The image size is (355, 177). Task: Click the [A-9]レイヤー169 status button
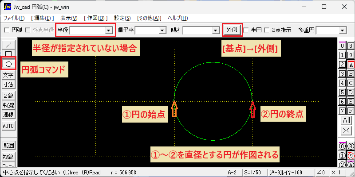(291, 173)
